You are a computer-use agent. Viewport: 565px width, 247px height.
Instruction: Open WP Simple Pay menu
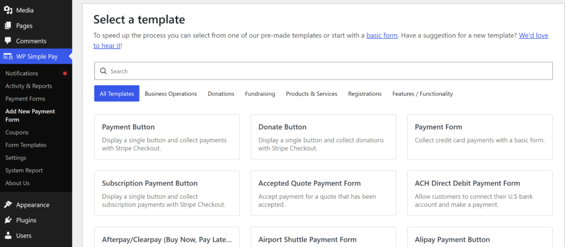point(36,57)
